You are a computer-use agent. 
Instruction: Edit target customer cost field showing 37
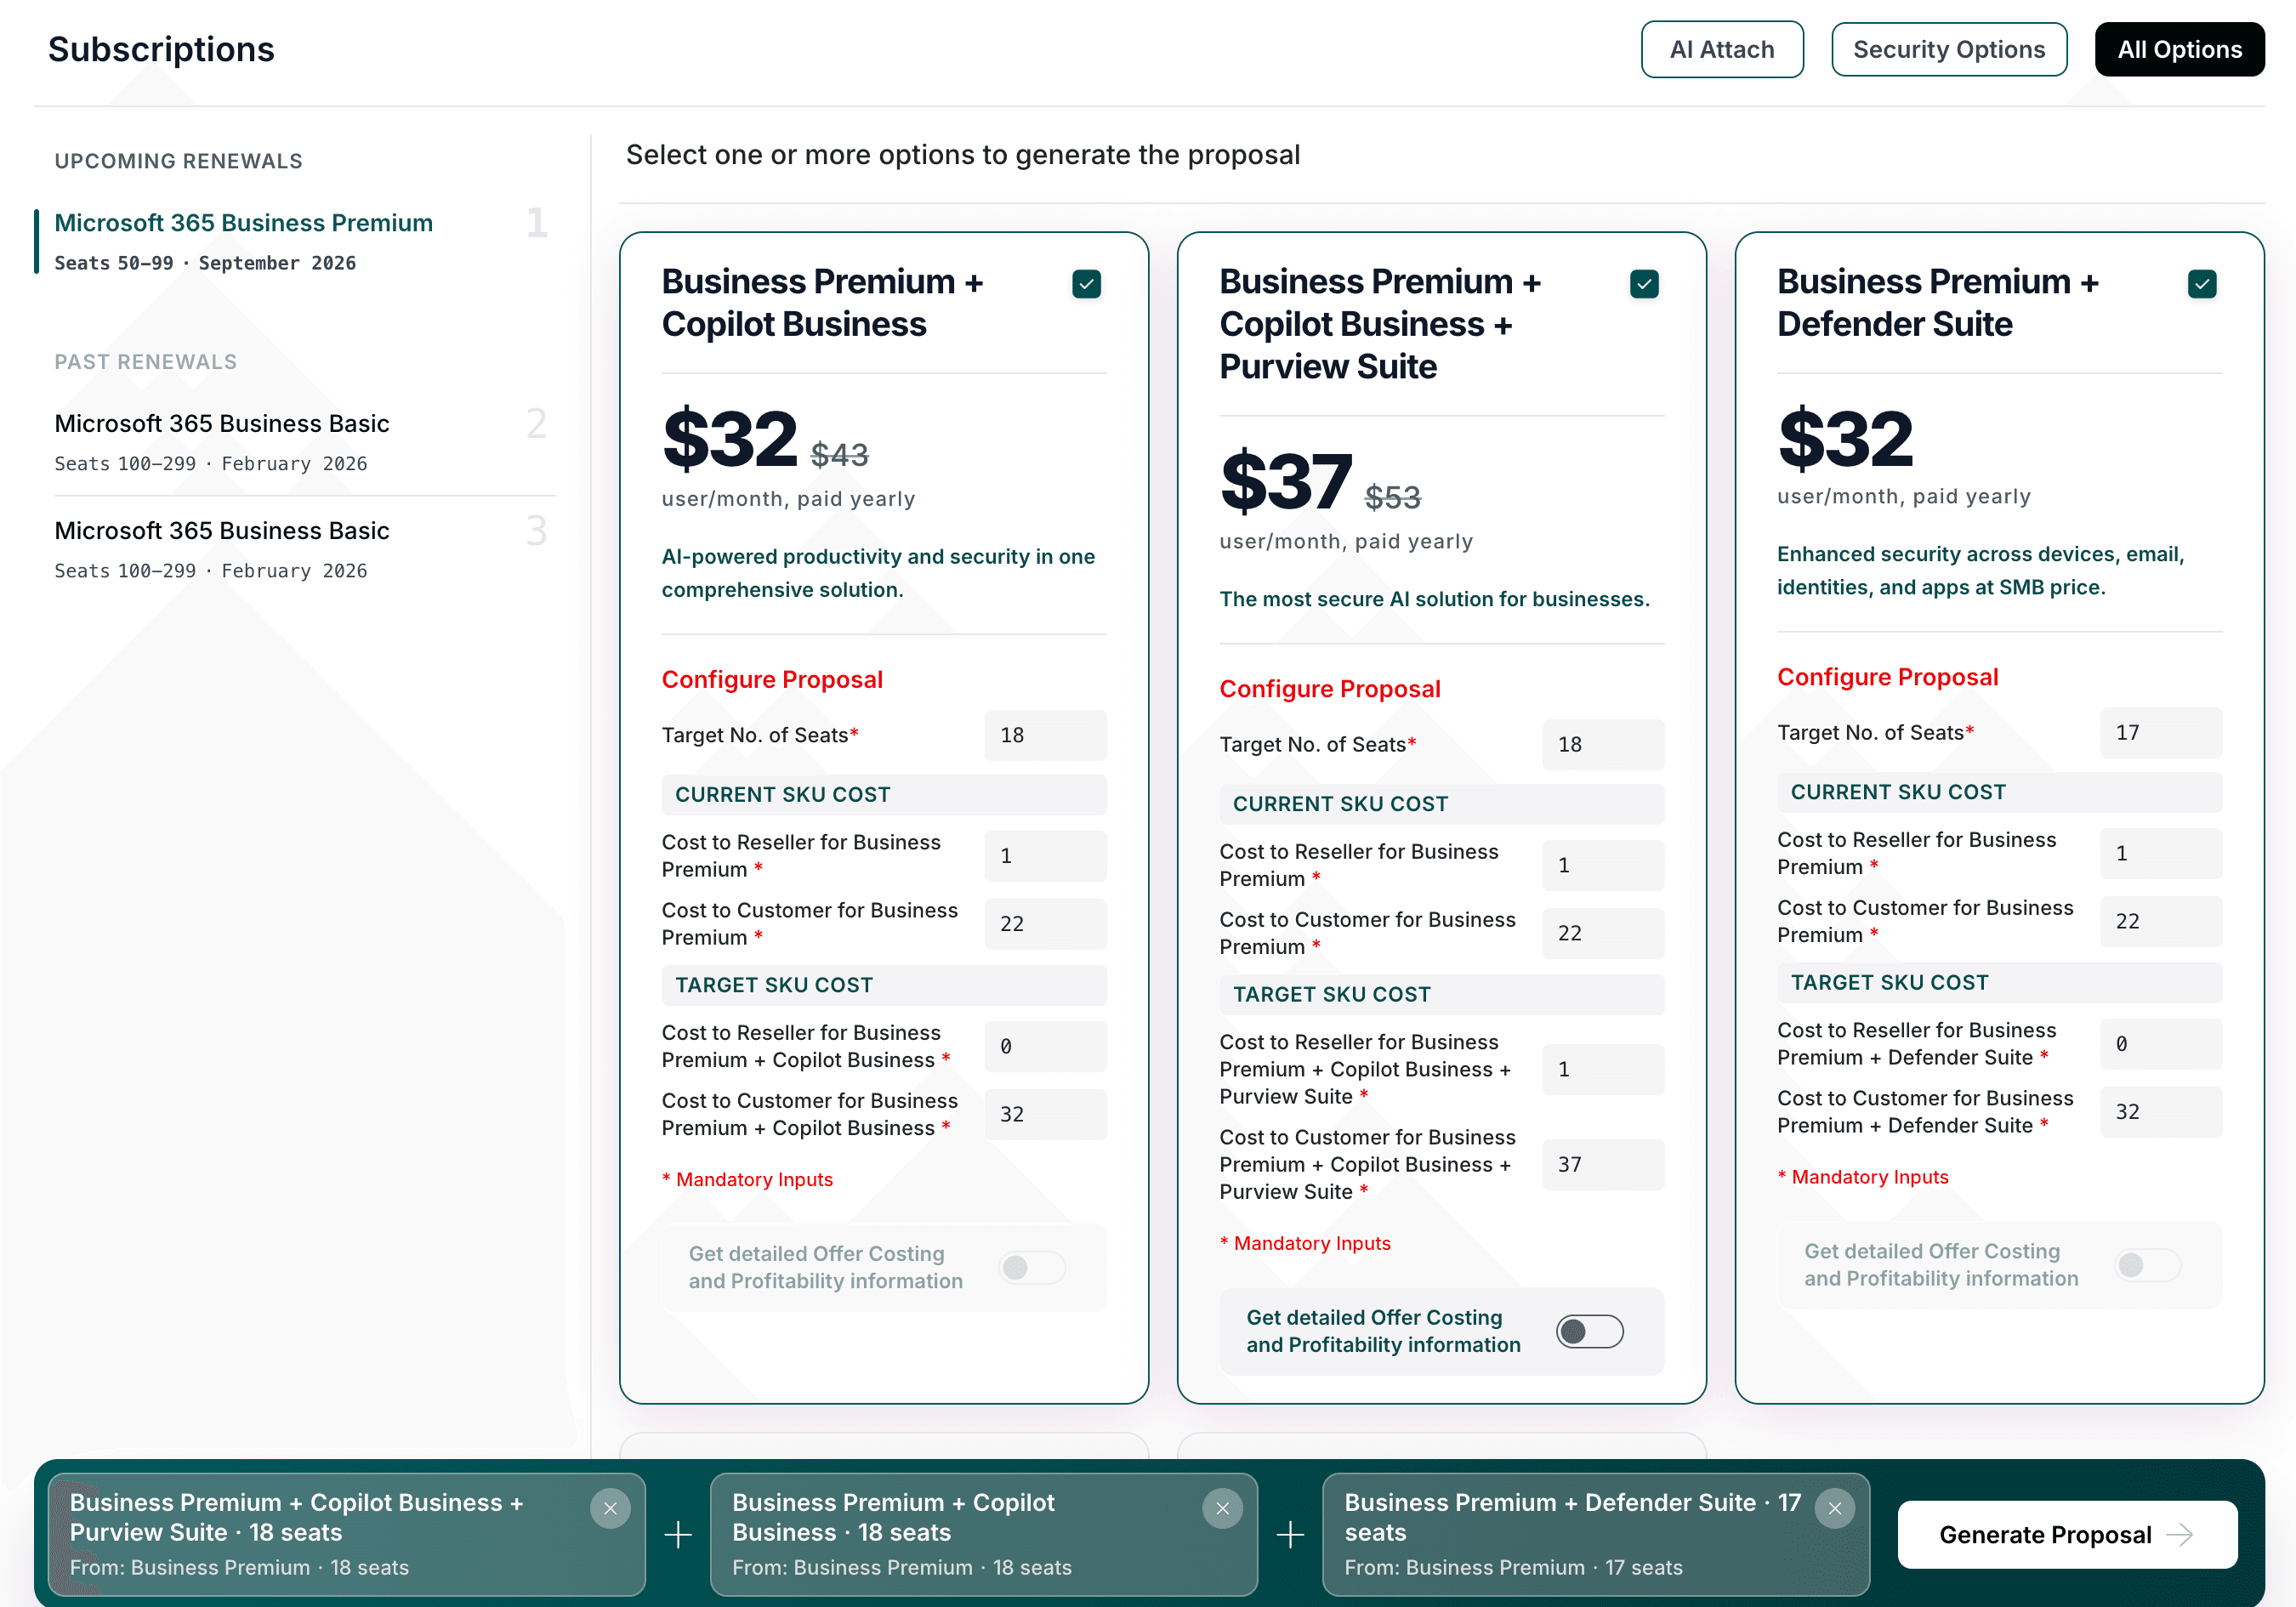[x=1603, y=1164]
